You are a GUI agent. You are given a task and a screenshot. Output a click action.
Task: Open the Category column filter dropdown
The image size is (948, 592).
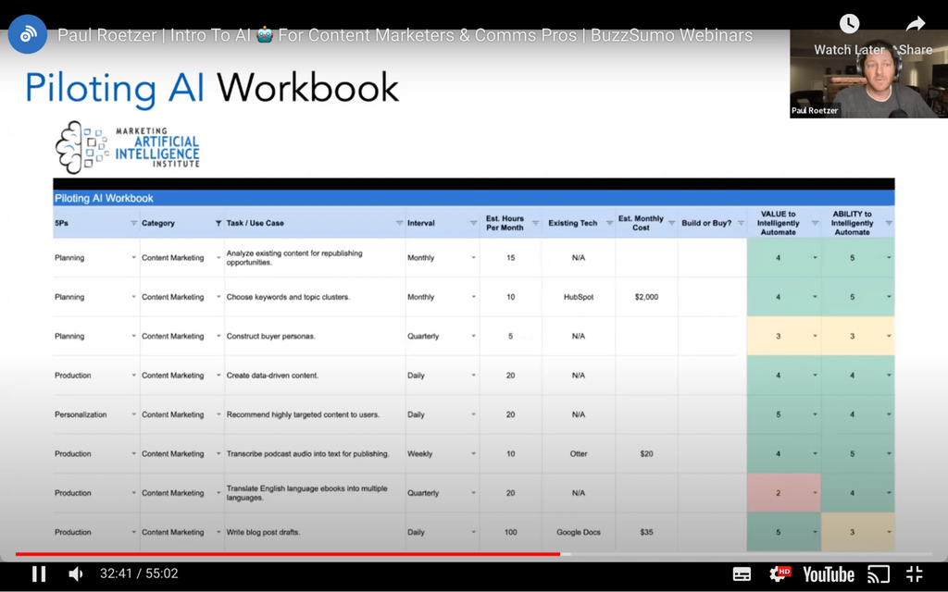pyautogui.click(x=218, y=223)
